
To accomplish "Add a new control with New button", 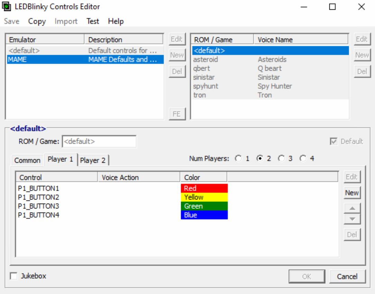I will (352, 193).
